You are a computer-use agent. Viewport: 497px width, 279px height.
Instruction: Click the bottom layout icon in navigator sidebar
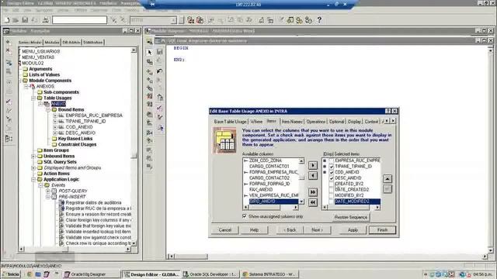pyautogui.click(x=9, y=139)
